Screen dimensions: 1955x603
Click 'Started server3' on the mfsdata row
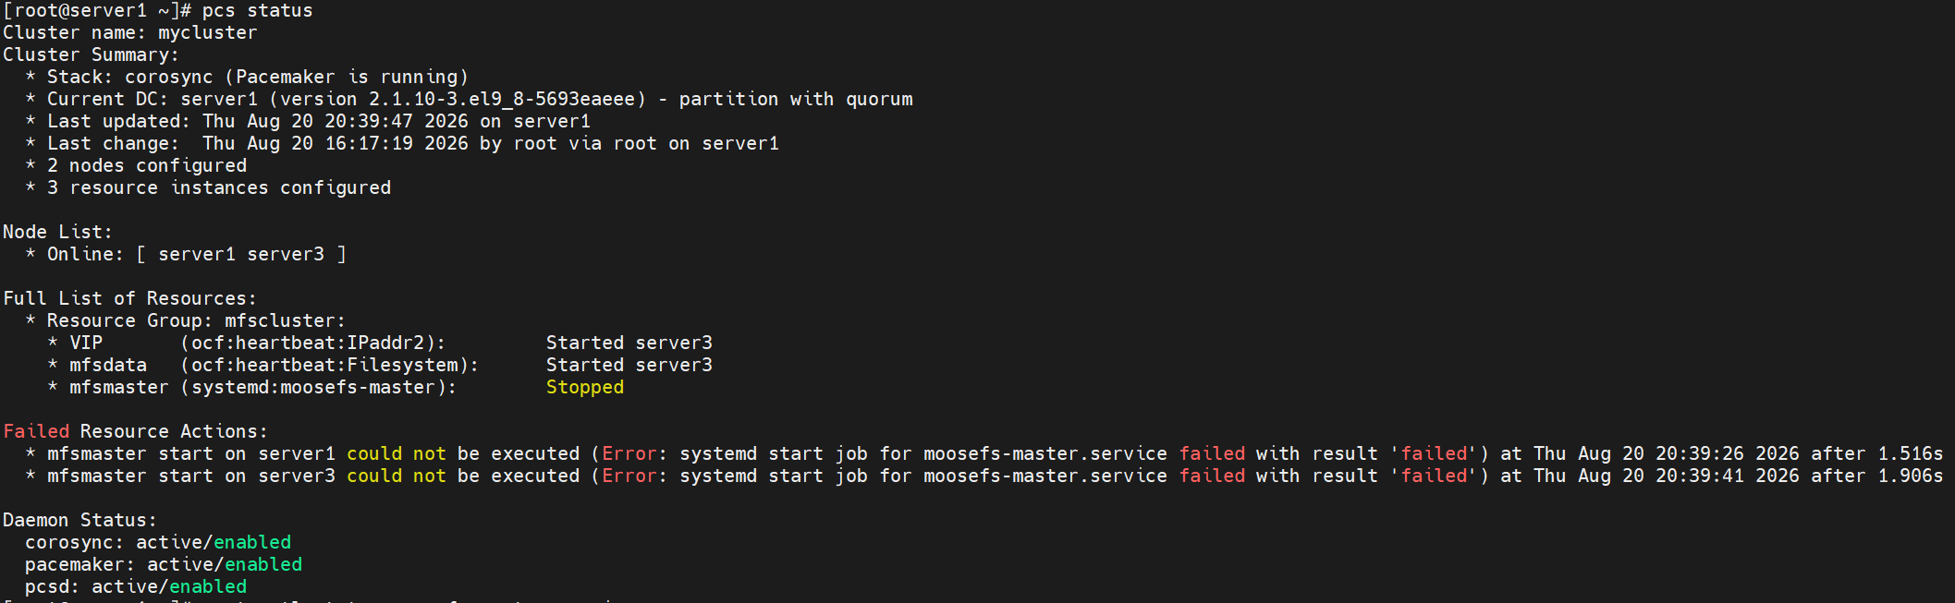coord(629,366)
